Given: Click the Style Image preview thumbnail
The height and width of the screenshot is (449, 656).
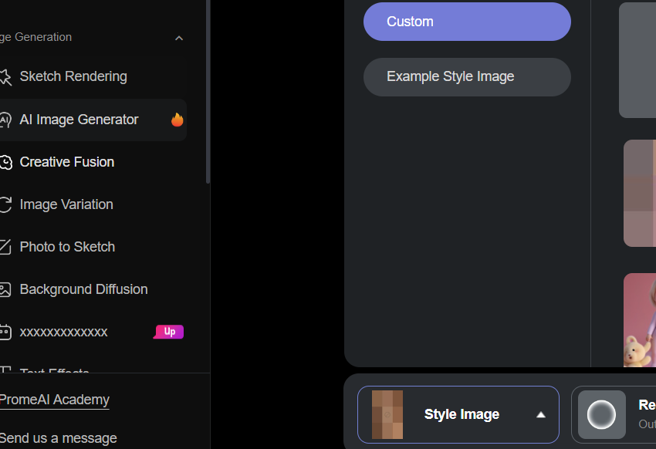Looking at the screenshot, I should pos(387,414).
